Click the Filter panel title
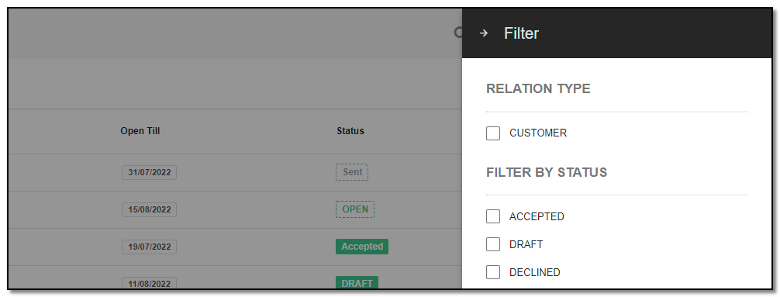 click(521, 33)
